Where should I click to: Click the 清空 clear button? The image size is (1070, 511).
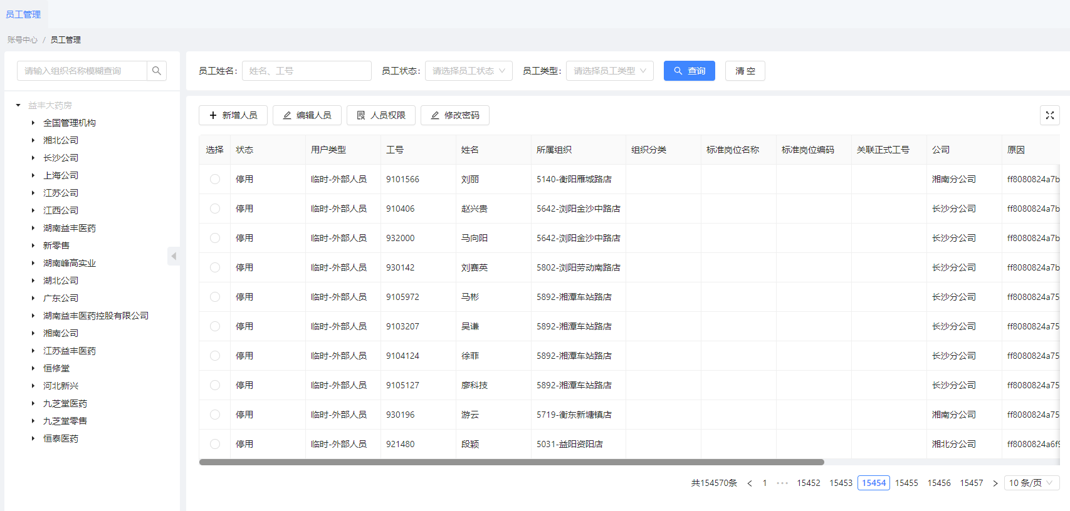745,71
